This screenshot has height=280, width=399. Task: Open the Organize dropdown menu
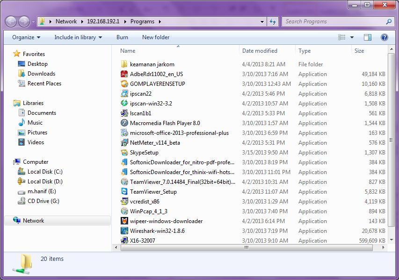tap(26, 37)
